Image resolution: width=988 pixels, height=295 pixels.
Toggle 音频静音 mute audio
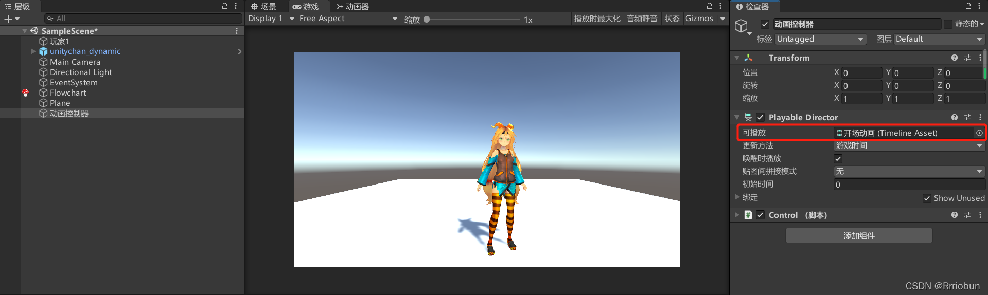[642, 19]
